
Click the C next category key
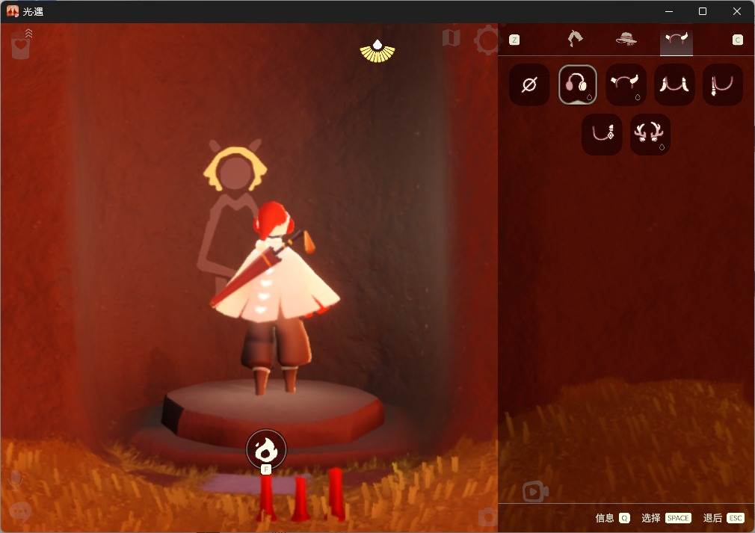[x=738, y=40]
